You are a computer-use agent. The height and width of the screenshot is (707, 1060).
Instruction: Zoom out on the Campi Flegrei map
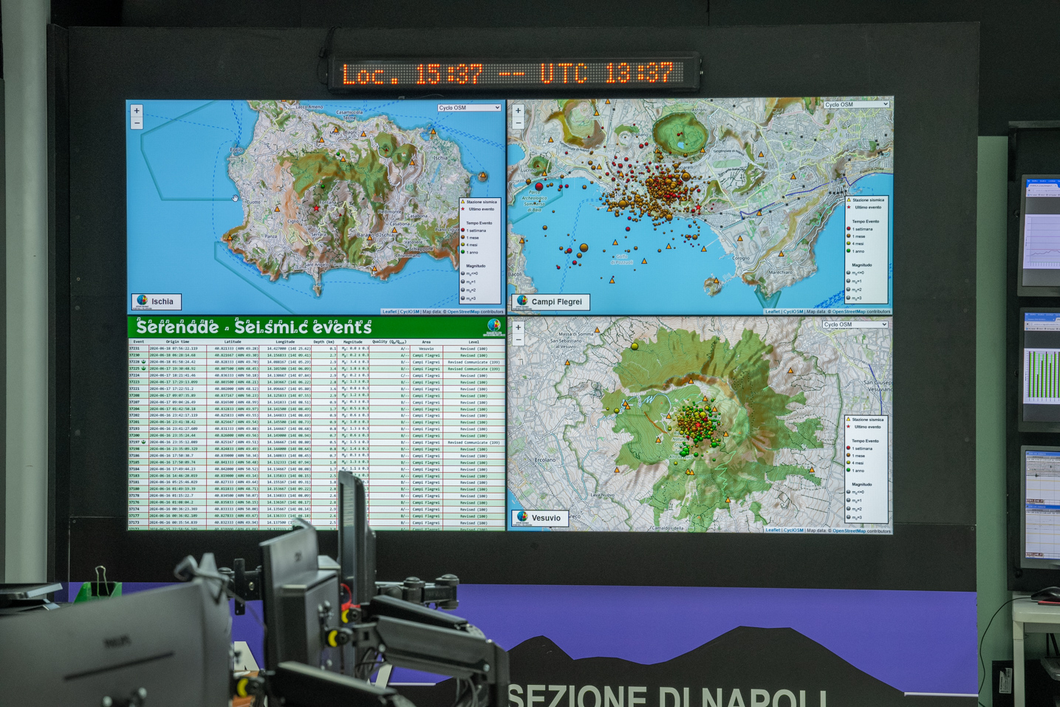[518, 123]
